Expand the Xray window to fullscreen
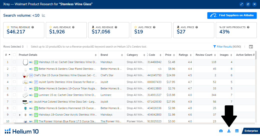260x136 pixels. coord(241,4)
